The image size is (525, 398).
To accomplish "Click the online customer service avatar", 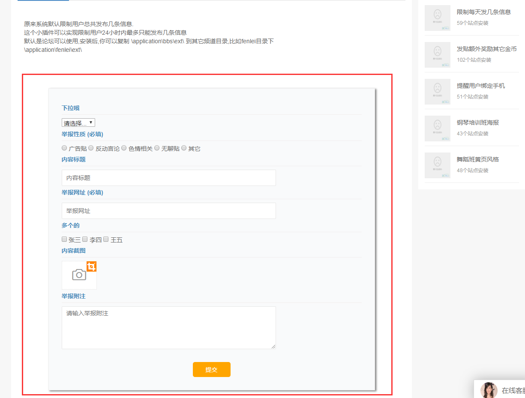I will click(x=489, y=390).
